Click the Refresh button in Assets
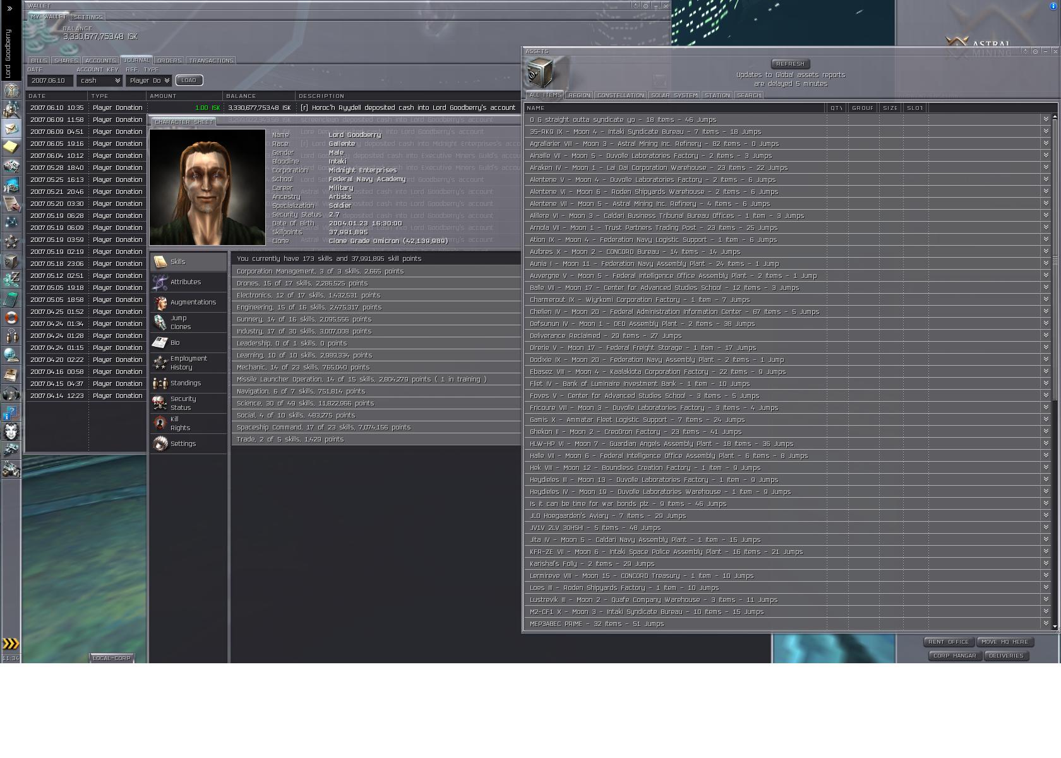The image size is (1061, 758). pos(790,64)
